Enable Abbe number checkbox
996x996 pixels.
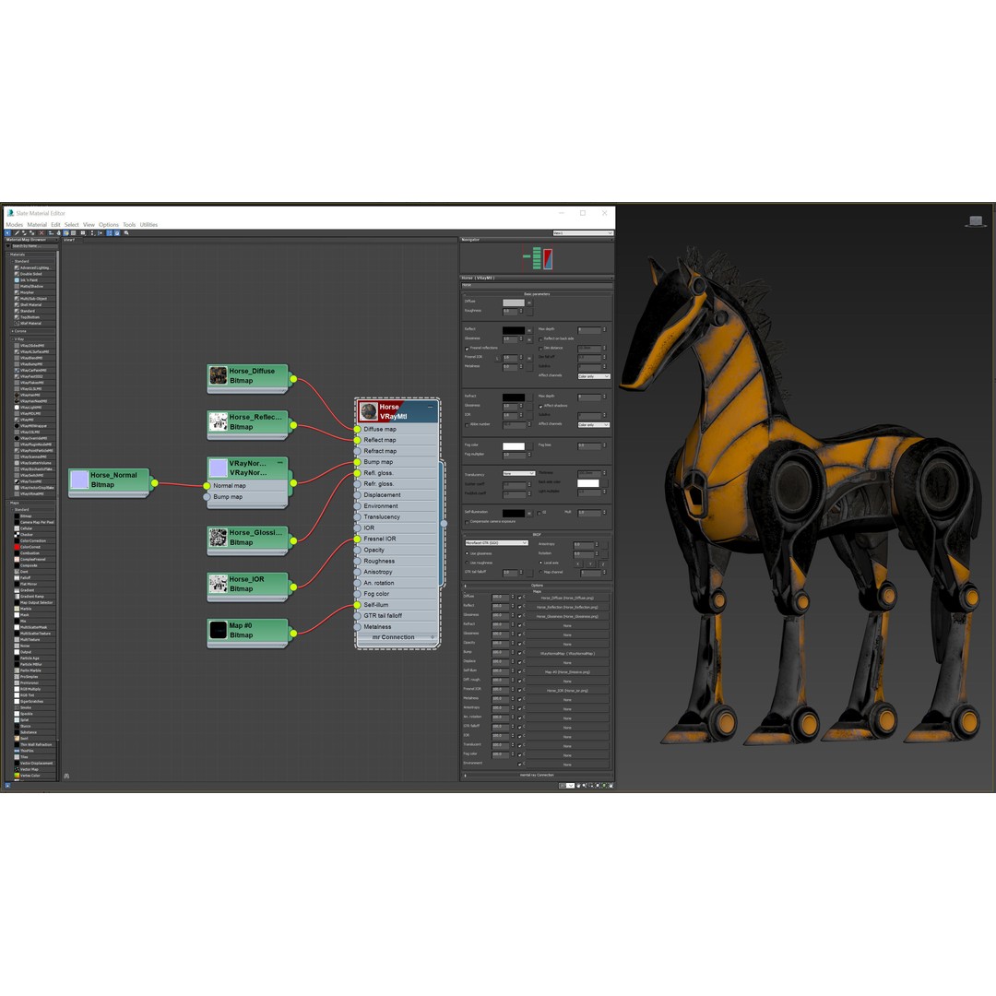(467, 425)
